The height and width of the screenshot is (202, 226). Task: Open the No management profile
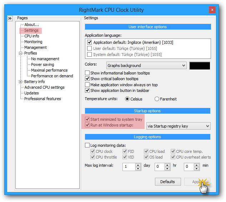(x=45, y=59)
